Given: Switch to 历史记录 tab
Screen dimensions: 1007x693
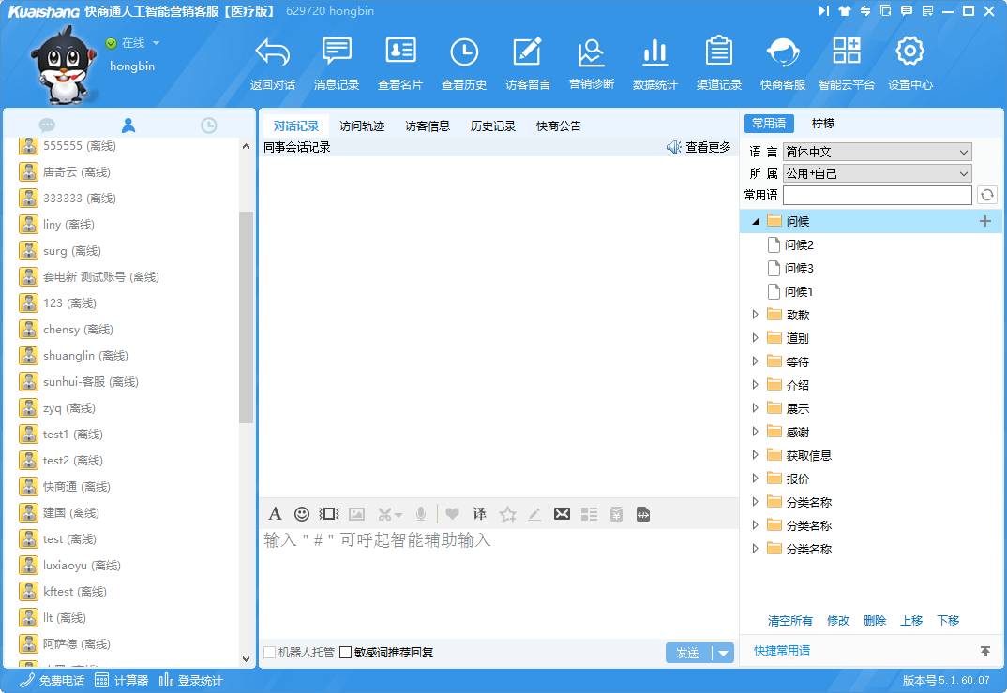Looking at the screenshot, I should pos(493,125).
